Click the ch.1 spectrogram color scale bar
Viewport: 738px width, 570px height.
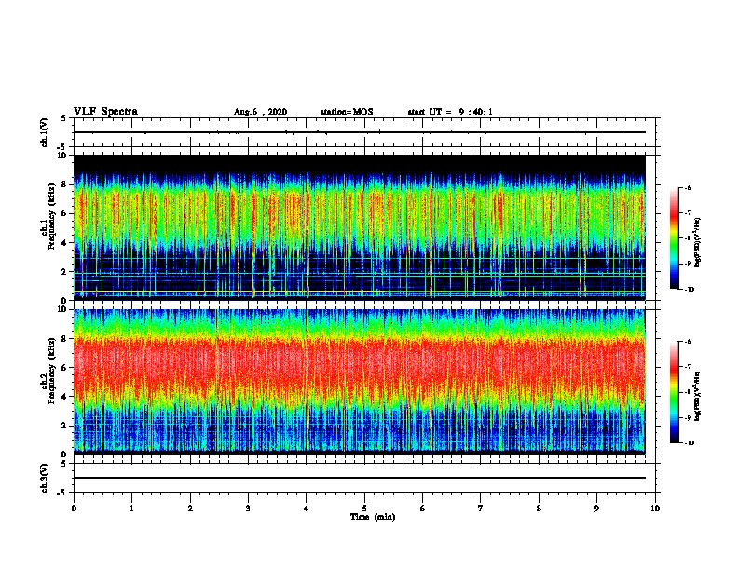point(675,238)
